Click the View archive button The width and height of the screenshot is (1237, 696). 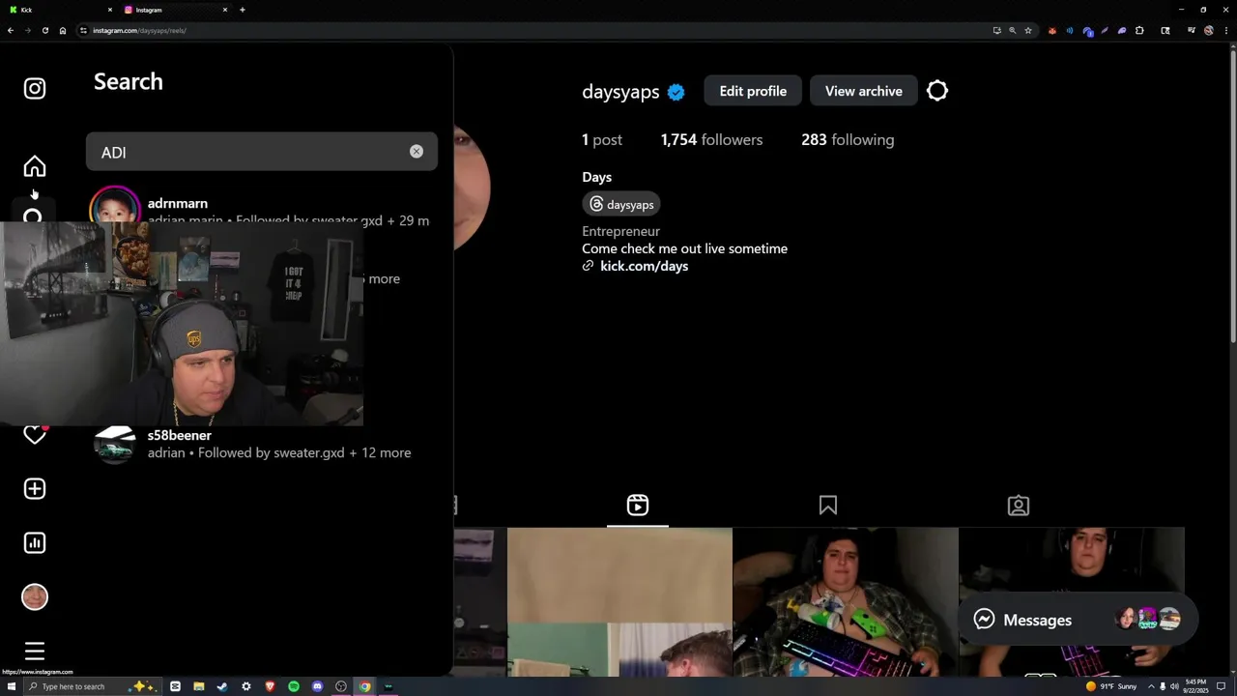pyautogui.click(x=864, y=91)
